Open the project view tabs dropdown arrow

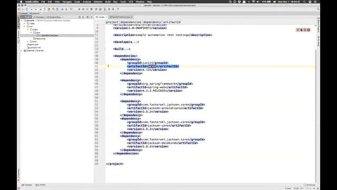pyautogui.click(x=63, y=17)
